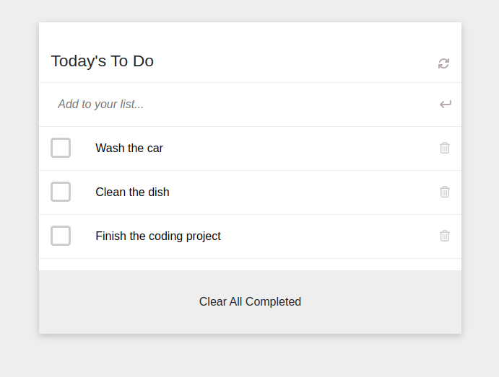Click the gray footer left of "Clear All Completed"

pos(108,302)
